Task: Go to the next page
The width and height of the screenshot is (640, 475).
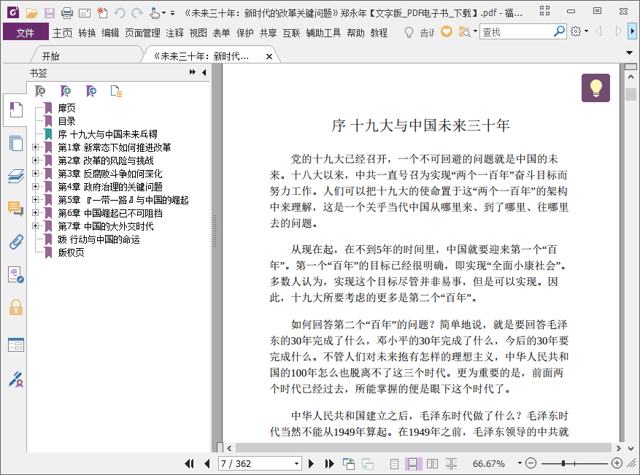Action: (311, 463)
